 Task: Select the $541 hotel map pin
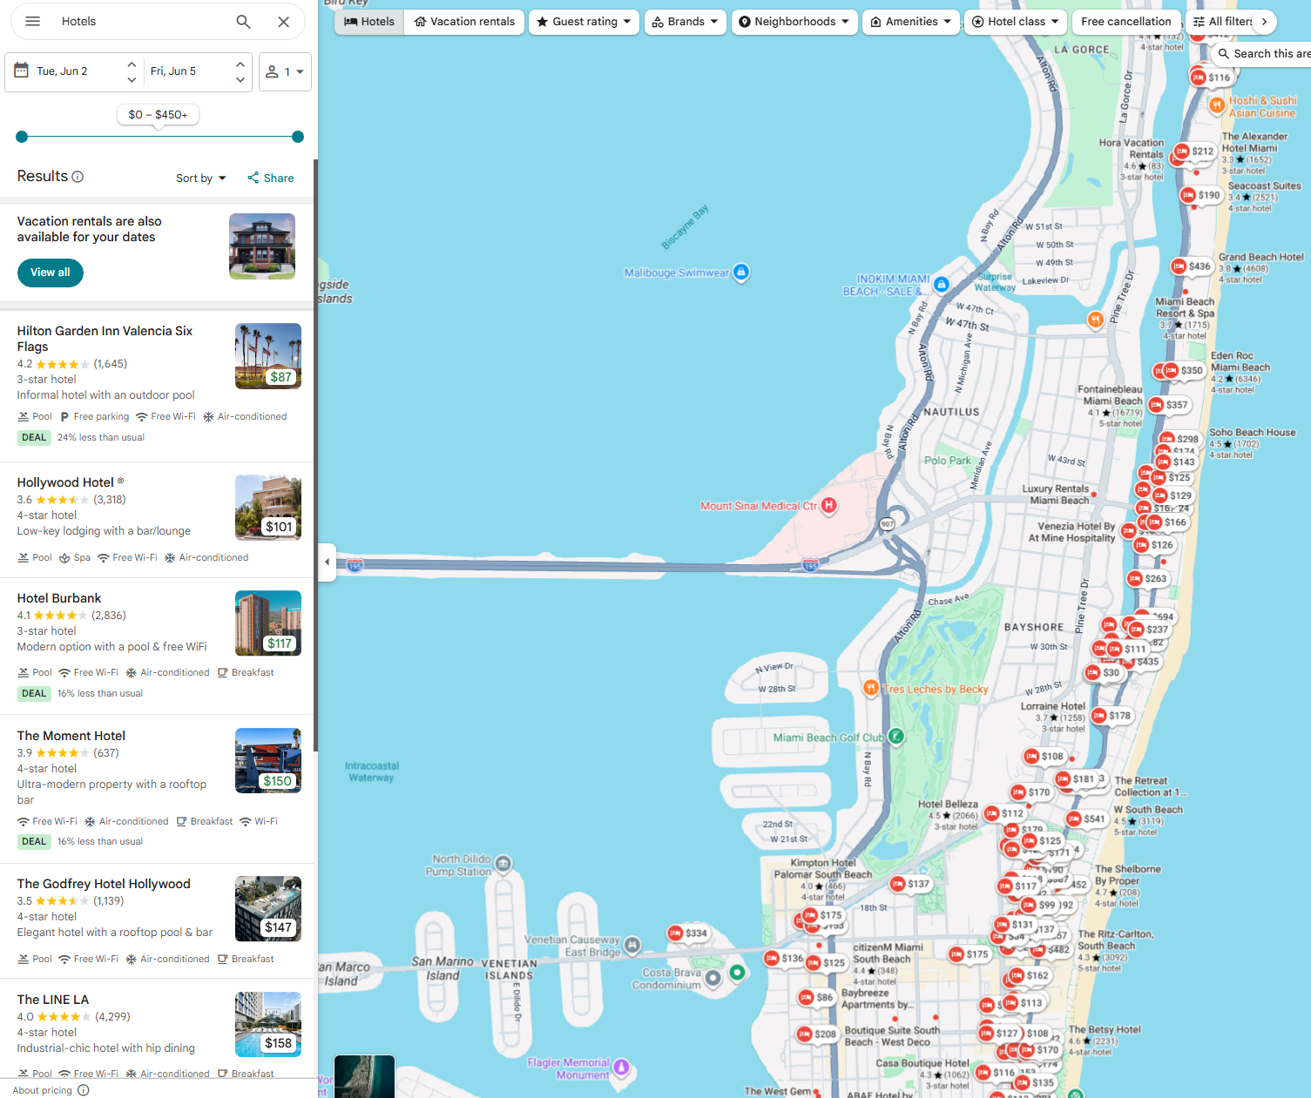1085,818
